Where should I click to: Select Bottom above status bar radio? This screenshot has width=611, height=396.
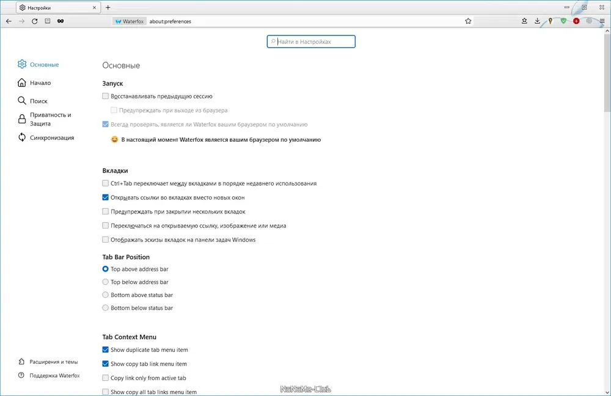point(105,295)
